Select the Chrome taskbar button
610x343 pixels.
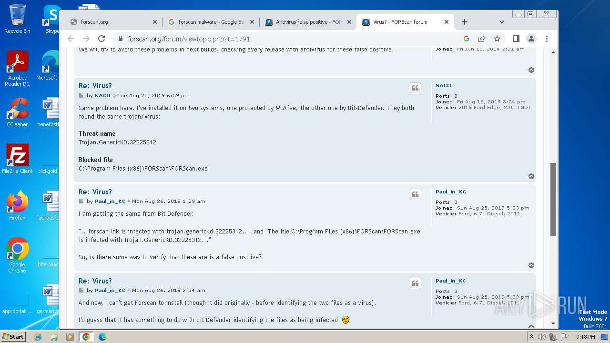pyautogui.click(x=86, y=337)
